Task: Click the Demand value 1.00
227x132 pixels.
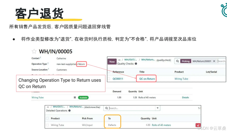Action: 119,97
